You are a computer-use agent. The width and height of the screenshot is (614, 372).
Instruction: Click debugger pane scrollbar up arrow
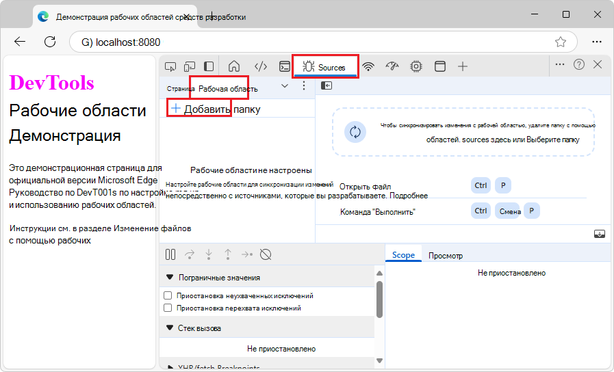pyautogui.click(x=379, y=273)
